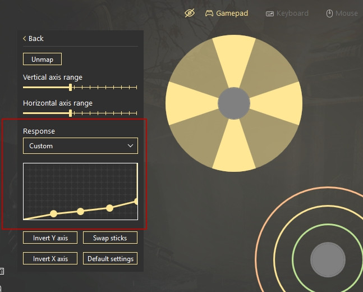Click the Default settings button

(x=110, y=259)
